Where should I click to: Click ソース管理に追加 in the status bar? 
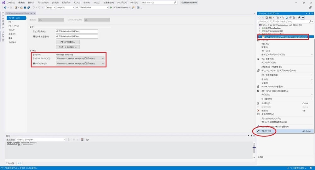[296, 168]
